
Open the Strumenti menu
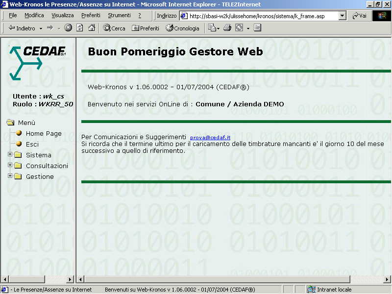click(119, 16)
